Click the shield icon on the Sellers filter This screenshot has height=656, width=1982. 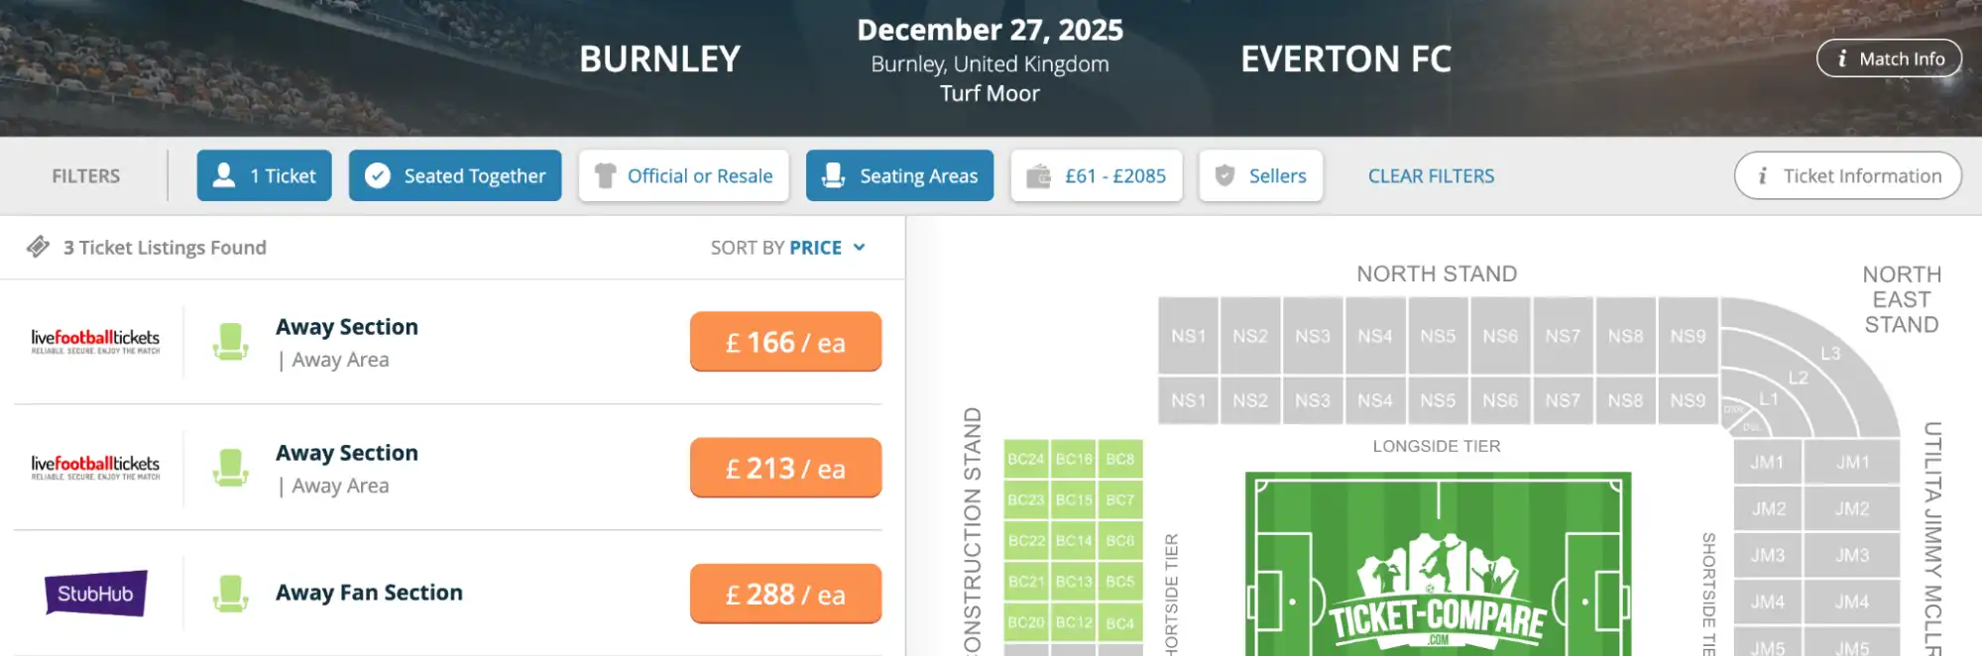(x=1224, y=175)
